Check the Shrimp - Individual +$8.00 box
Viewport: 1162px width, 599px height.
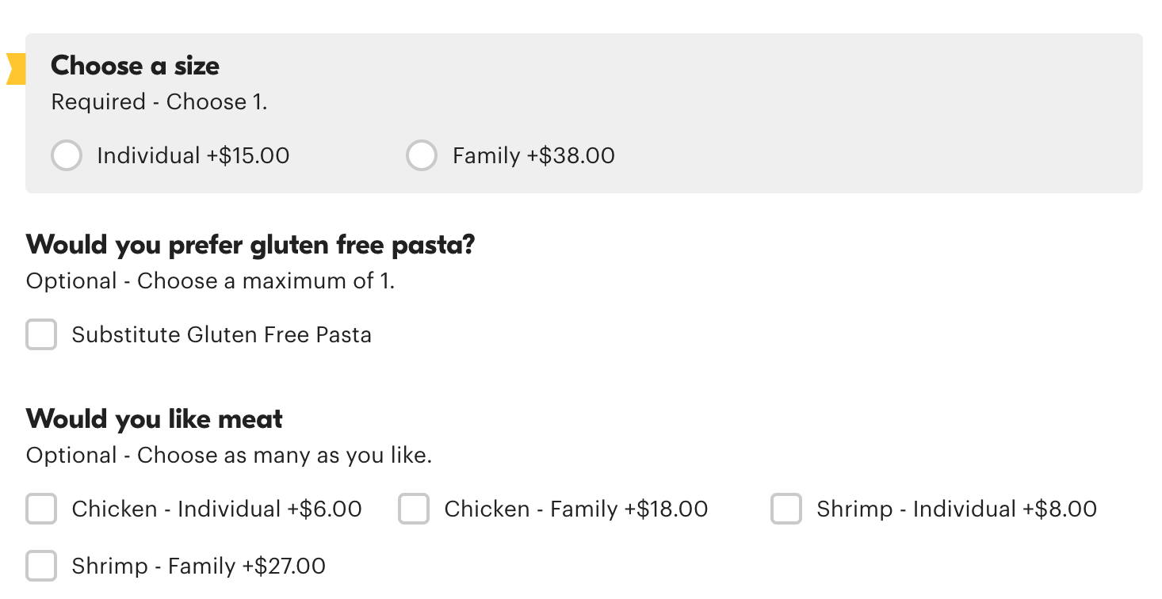click(x=786, y=509)
